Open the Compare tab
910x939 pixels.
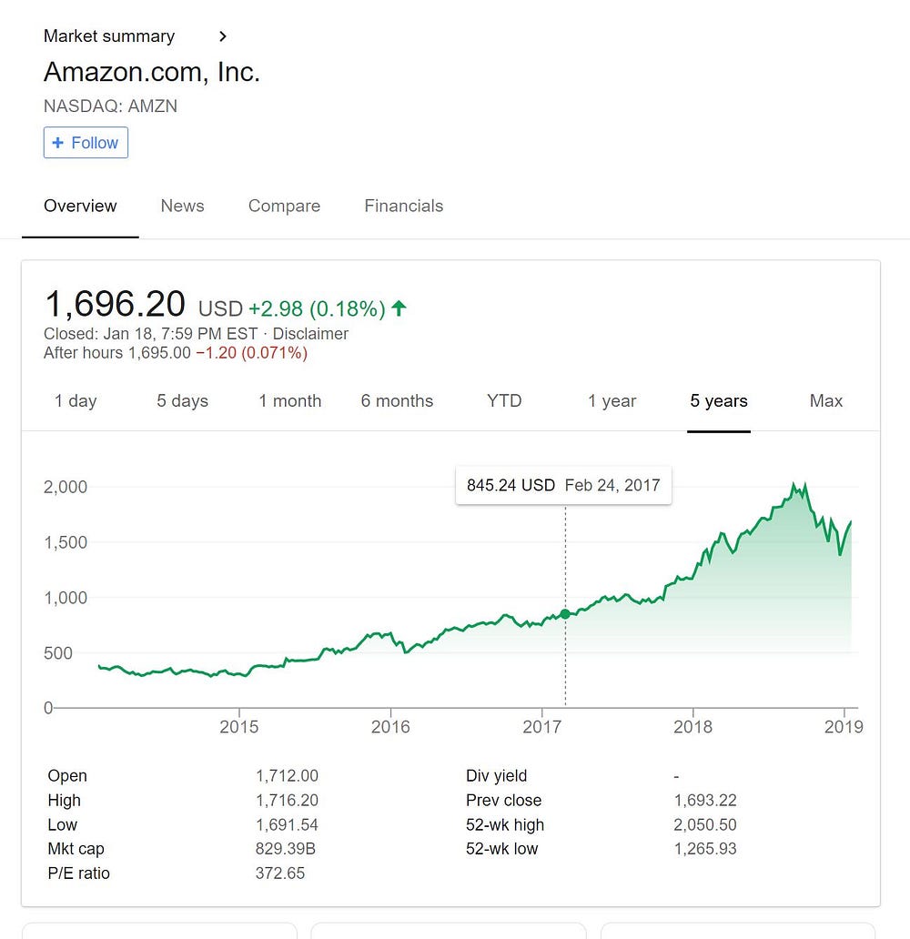point(284,206)
